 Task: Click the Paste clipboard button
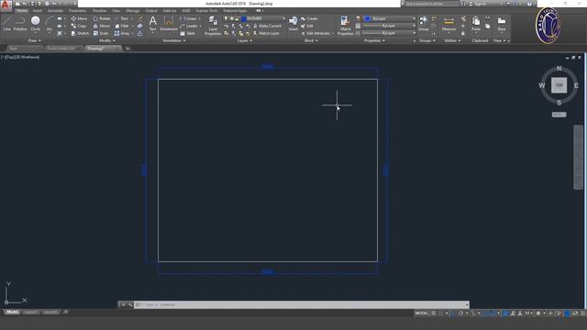click(x=476, y=24)
